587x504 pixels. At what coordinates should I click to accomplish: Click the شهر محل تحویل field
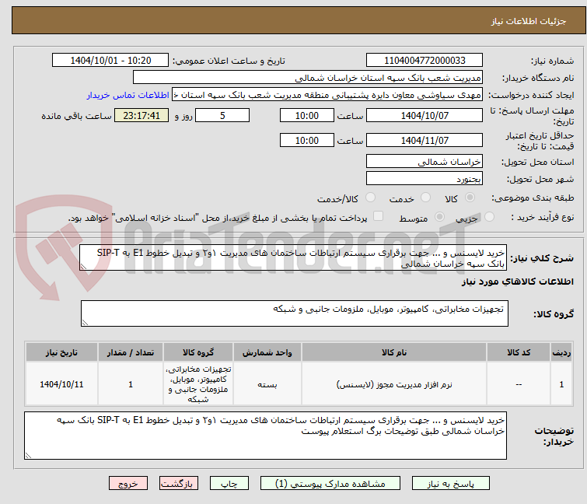pos(425,179)
